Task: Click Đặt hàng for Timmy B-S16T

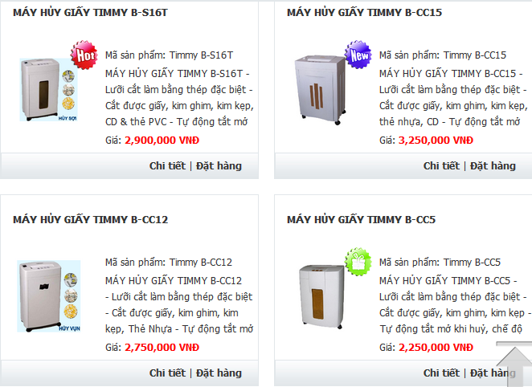Action: [x=219, y=166]
